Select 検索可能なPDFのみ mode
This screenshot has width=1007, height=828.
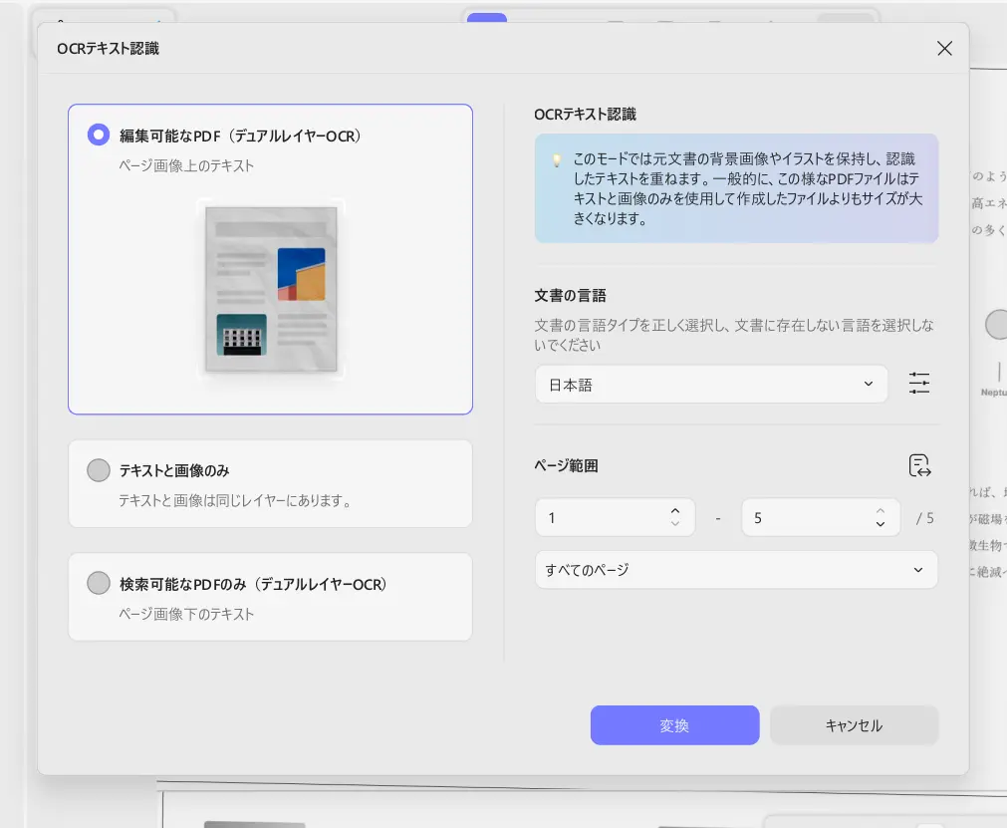point(98,583)
